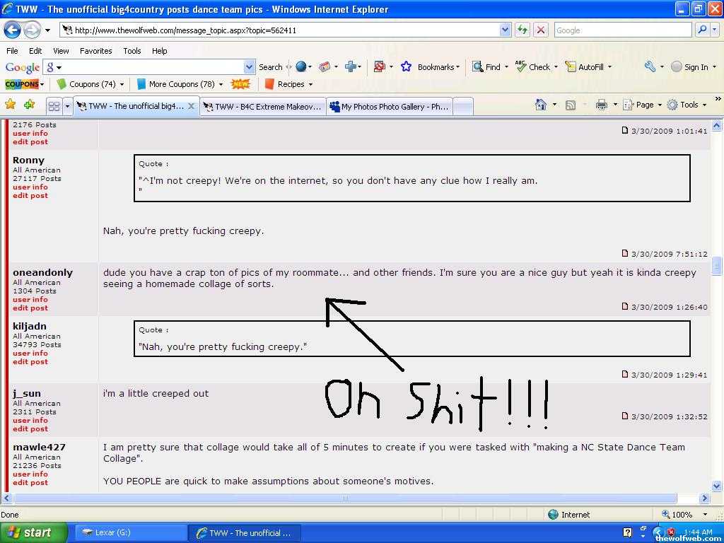Open the Favorites menu
Image resolution: width=724 pixels, height=543 pixels.
pyautogui.click(x=95, y=51)
